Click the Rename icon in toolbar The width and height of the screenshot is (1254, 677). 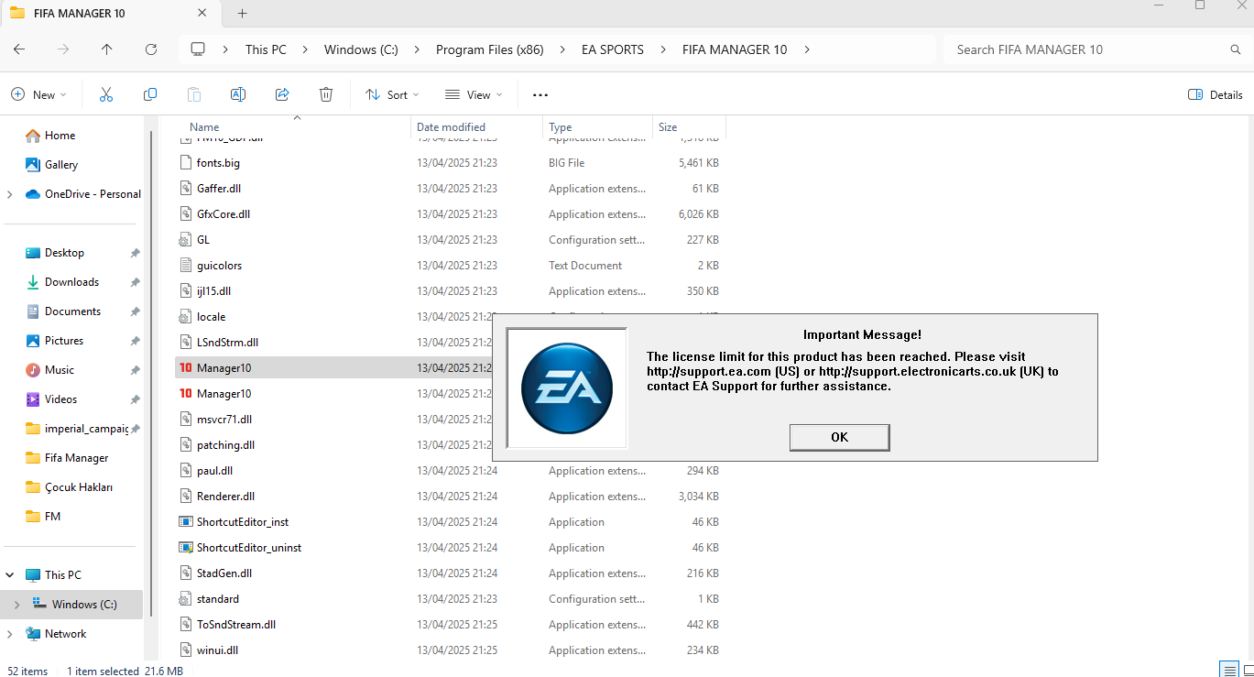[x=238, y=94]
